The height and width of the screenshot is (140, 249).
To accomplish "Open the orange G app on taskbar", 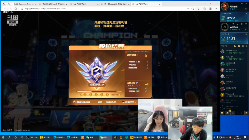I will click(x=115, y=137).
